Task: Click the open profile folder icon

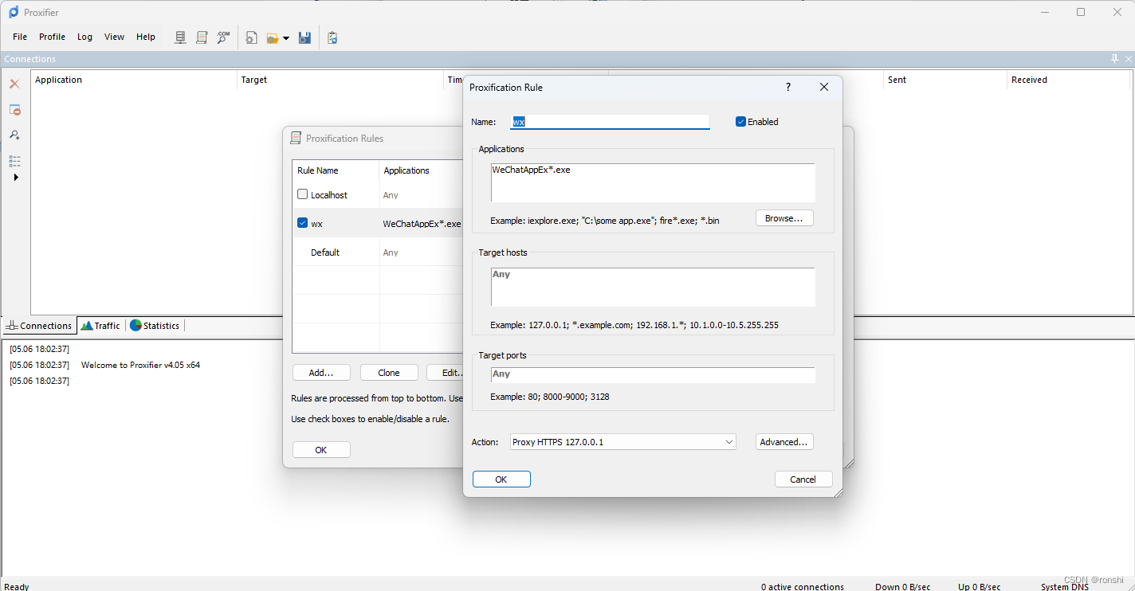Action: [273, 37]
